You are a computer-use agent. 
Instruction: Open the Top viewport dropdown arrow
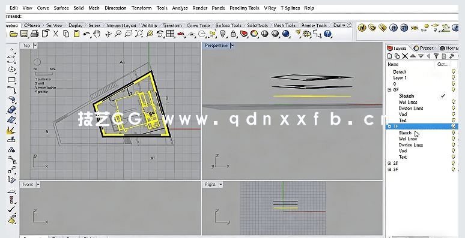point(35,46)
